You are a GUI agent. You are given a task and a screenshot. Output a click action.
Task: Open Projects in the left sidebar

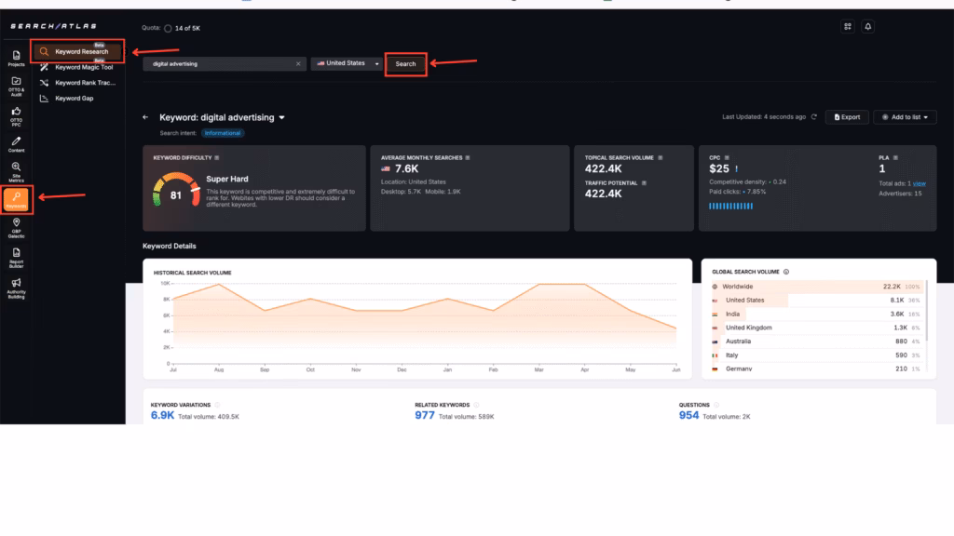click(17, 59)
